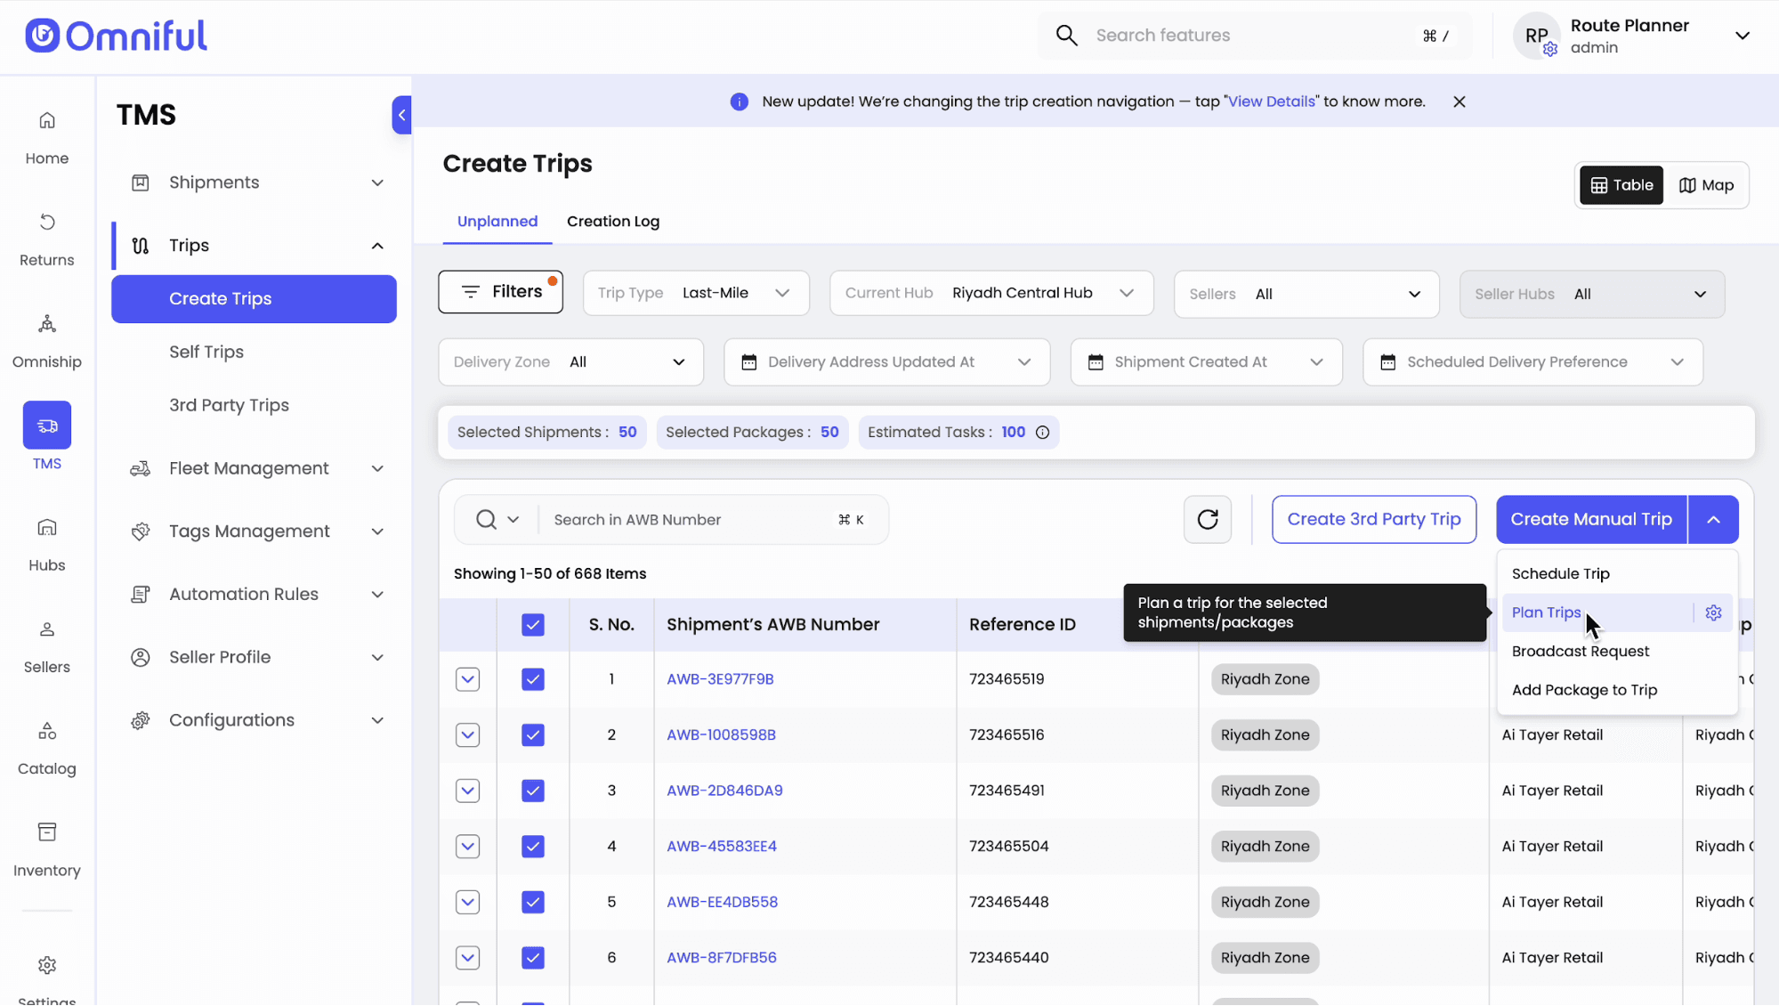Uncheck the select-all header checkbox
The width and height of the screenshot is (1779, 1006).
532,625
